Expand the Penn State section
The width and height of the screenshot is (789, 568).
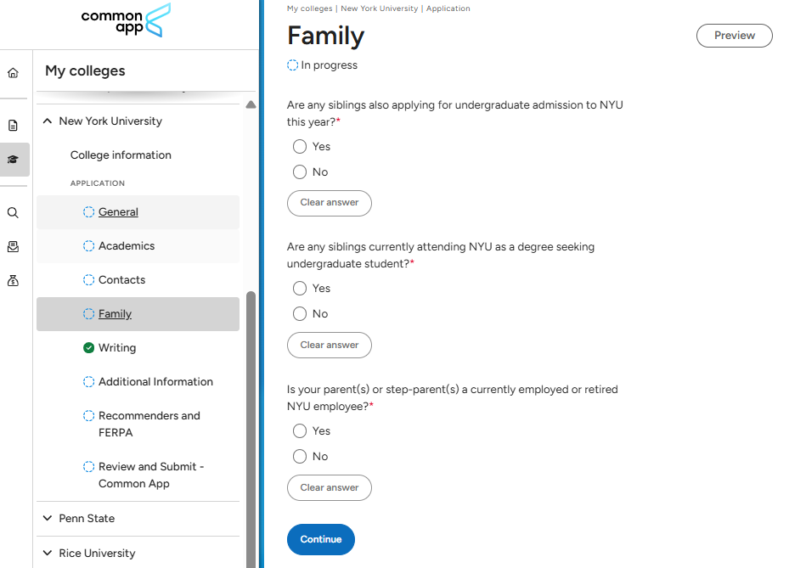coord(48,519)
